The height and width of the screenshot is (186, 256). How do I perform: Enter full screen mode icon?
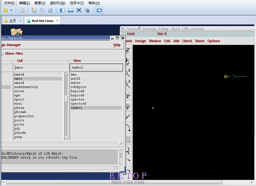(79, 10)
